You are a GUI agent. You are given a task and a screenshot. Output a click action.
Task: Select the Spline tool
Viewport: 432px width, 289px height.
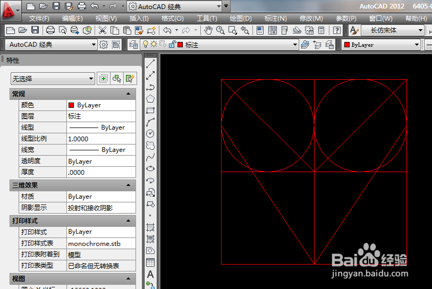[150, 157]
